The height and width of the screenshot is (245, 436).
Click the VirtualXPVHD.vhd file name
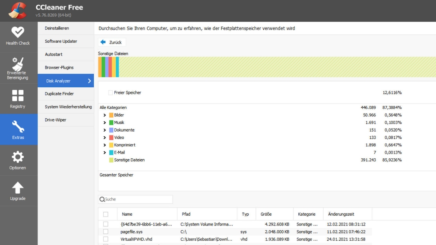pyautogui.click(x=136, y=239)
